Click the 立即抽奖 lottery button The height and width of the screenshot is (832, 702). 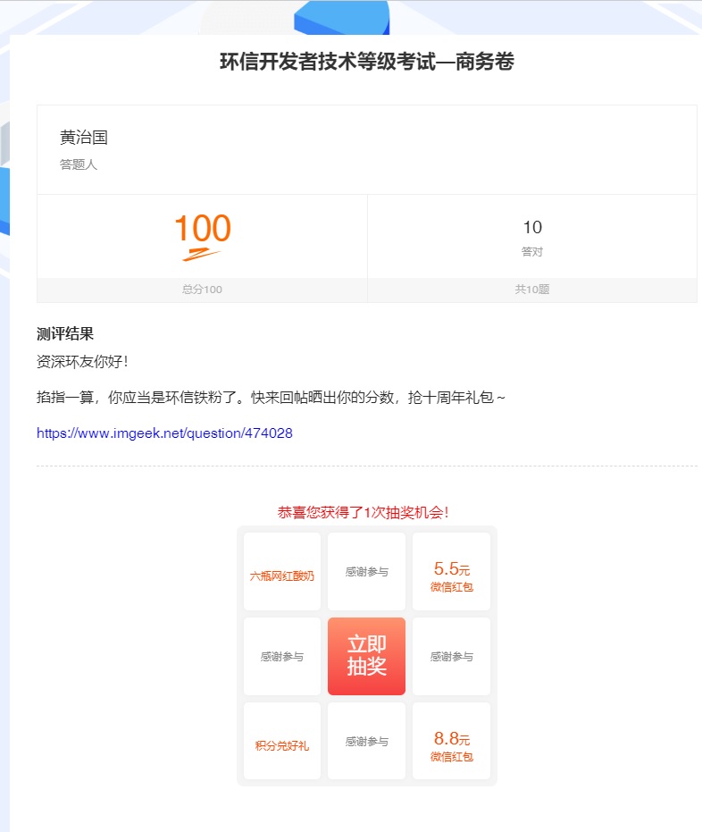366,656
